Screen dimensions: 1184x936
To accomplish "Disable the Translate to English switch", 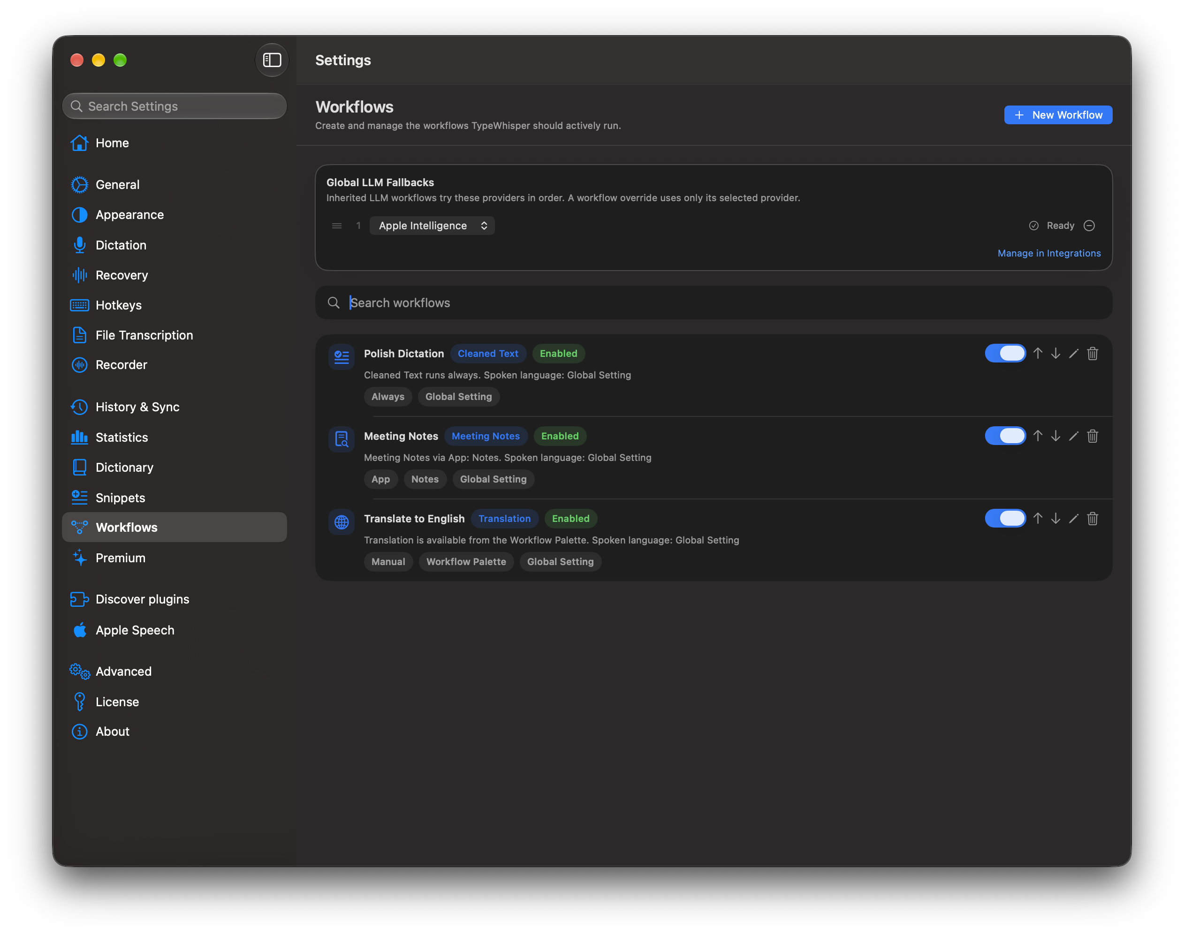I will (1005, 519).
